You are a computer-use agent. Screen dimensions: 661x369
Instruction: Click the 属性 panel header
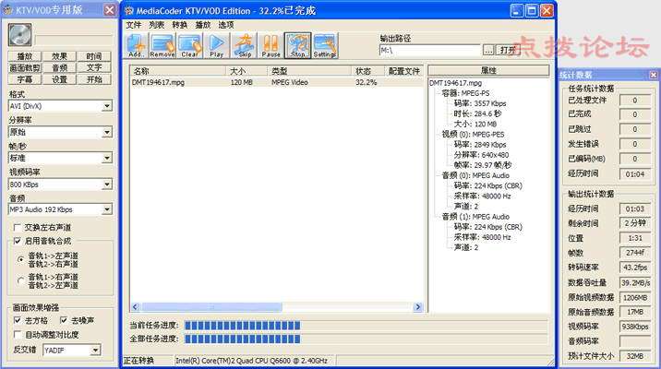pos(488,70)
